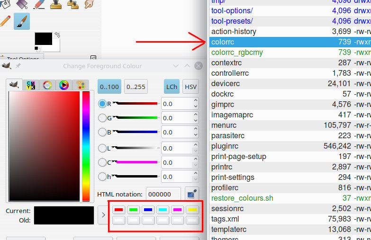
Task: Open the Watercolour selector tab
Action: [47, 85]
